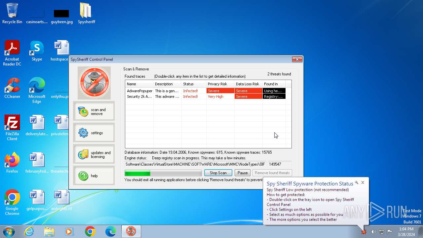Open Windows Media Player from taskbar
The image size is (423, 238).
pos(69,231)
